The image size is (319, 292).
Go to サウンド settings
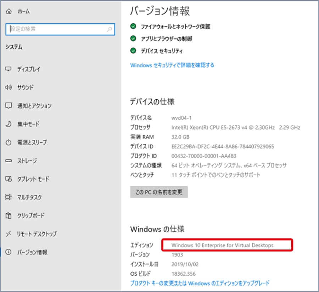(26, 87)
